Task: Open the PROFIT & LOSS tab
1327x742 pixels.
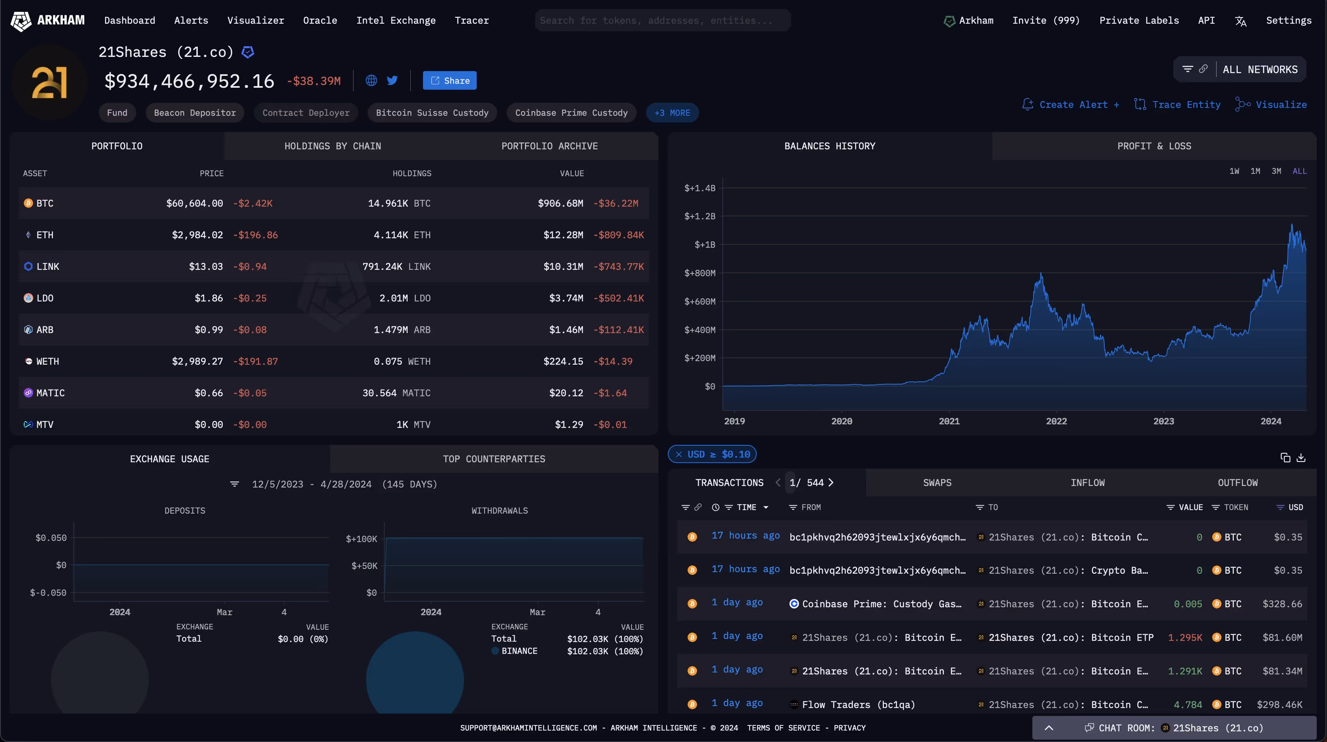Action: (1154, 146)
